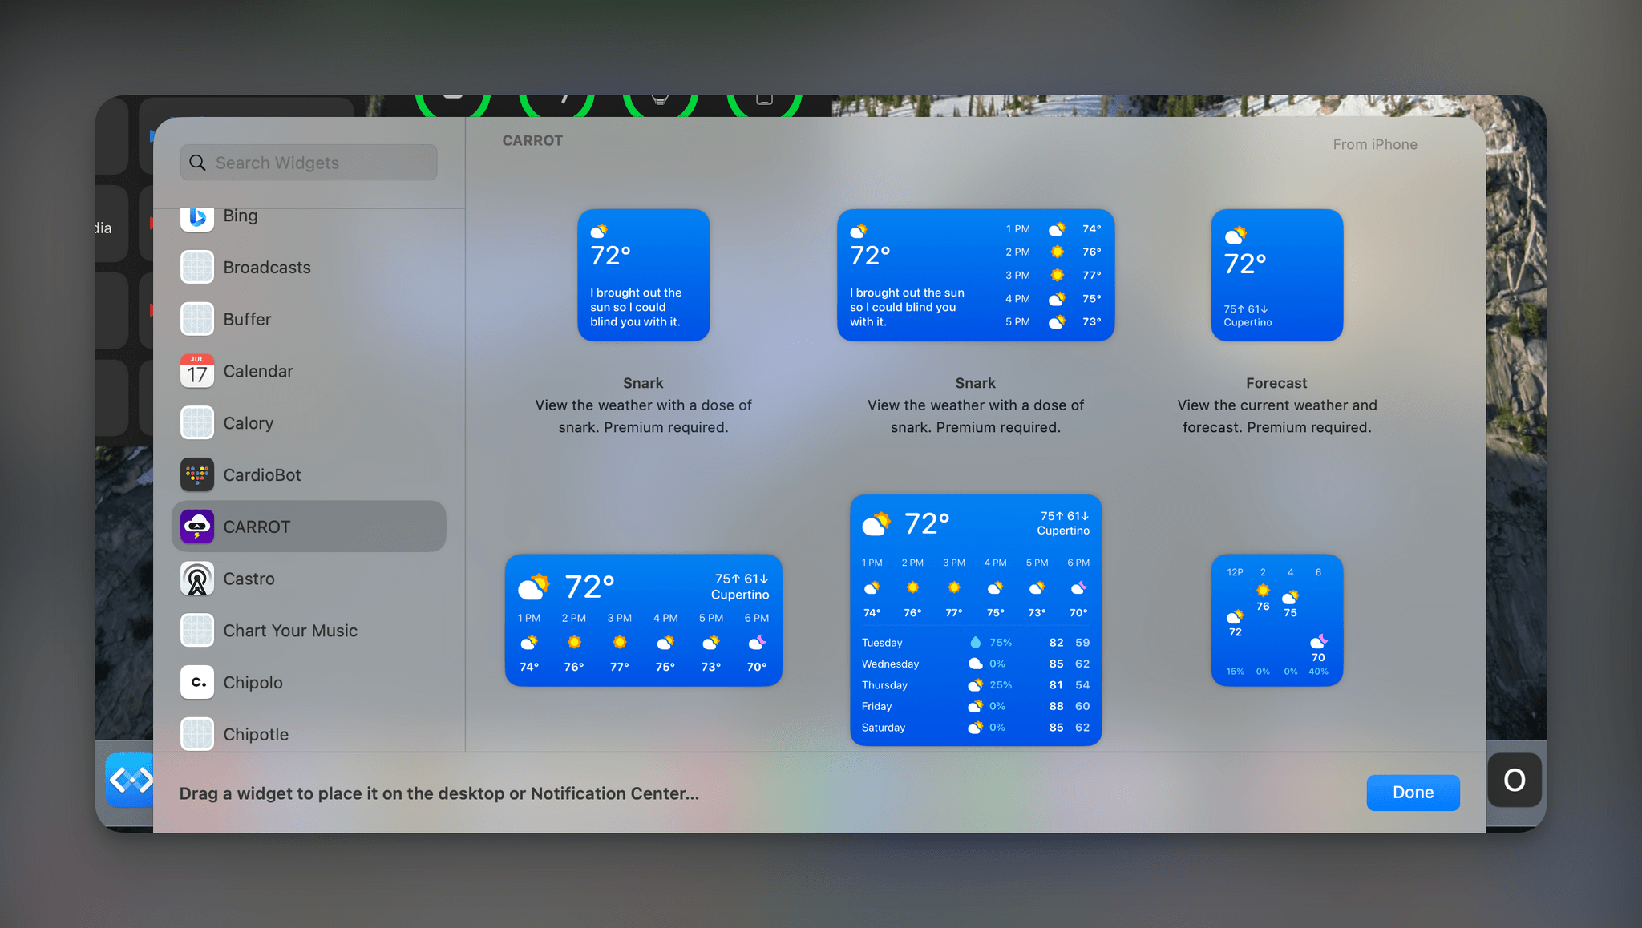Click Saturday row in large widget
The height and width of the screenshot is (928, 1642).
(976, 728)
